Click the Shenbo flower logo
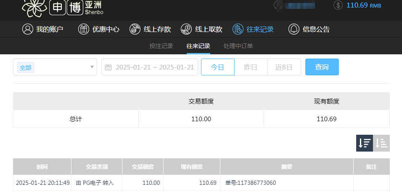 point(34,7)
